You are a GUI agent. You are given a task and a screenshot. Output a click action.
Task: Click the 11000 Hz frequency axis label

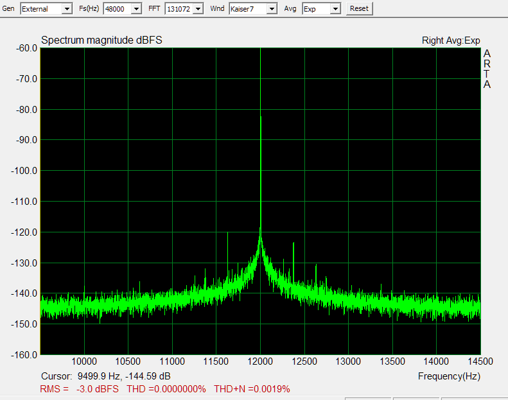tap(172, 361)
